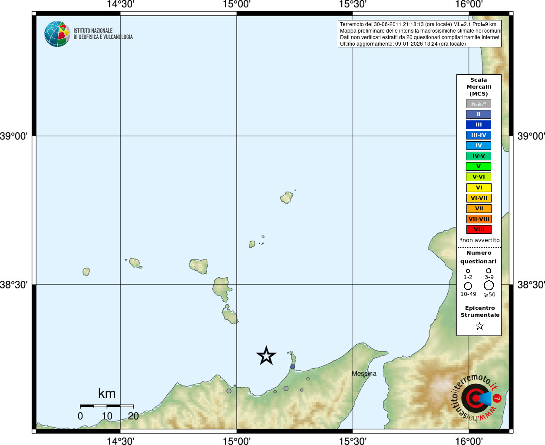
Task: Select the gray marker closest to the Messina label
Action: point(308,379)
